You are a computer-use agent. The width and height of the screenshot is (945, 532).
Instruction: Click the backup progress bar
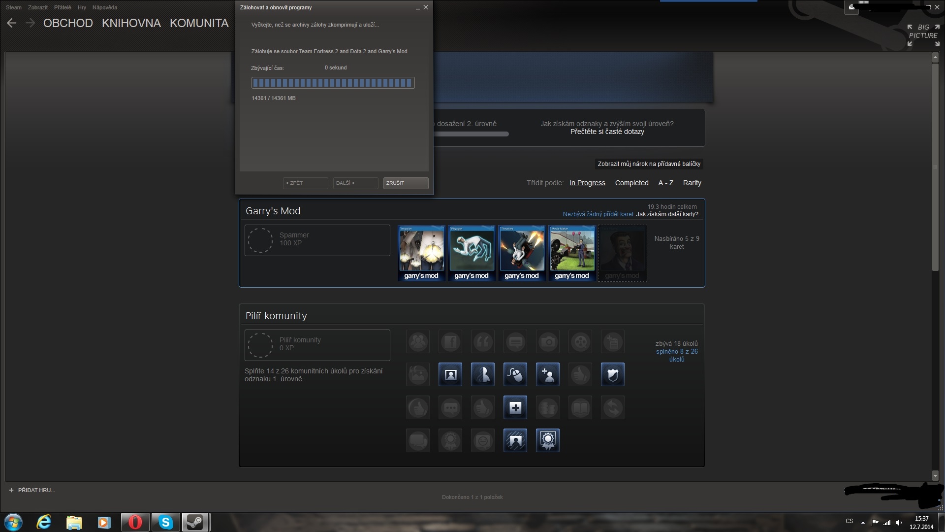(333, 83)
